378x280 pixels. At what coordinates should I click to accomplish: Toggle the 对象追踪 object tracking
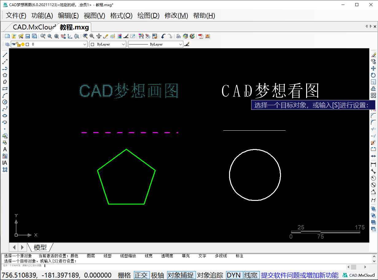pyautogui.click(x=210, y=275)
